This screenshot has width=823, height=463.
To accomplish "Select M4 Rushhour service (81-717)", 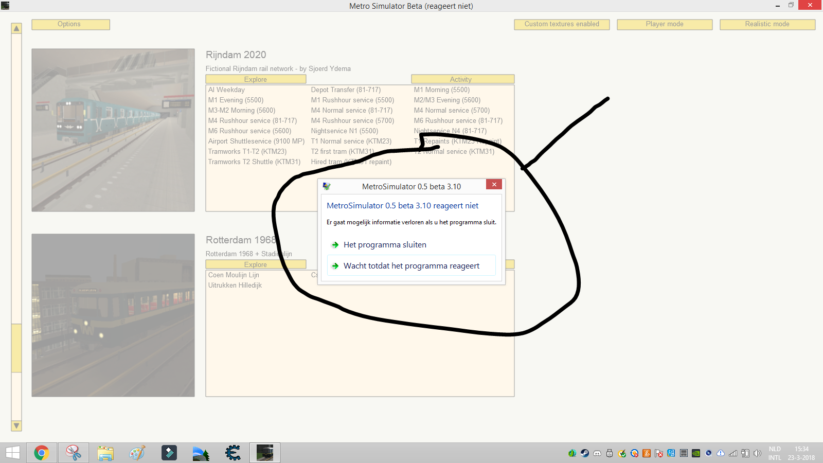I will [x=253, y=120].
